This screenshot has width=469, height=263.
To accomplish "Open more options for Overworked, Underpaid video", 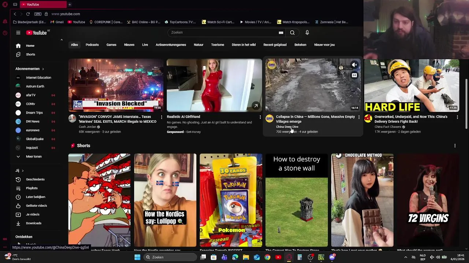I will (x=457, y=117).
